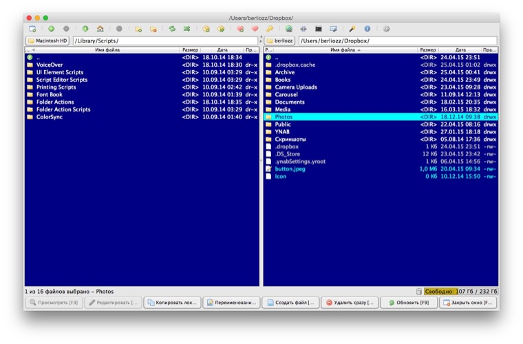The height and width of the screenshot is (344, 523).
Task: Click Переименовани... button
Action: click(x=231, y=303)
